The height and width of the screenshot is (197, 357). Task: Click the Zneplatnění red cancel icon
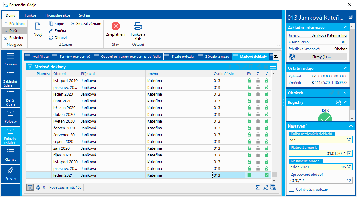click(x=116, y=26)
